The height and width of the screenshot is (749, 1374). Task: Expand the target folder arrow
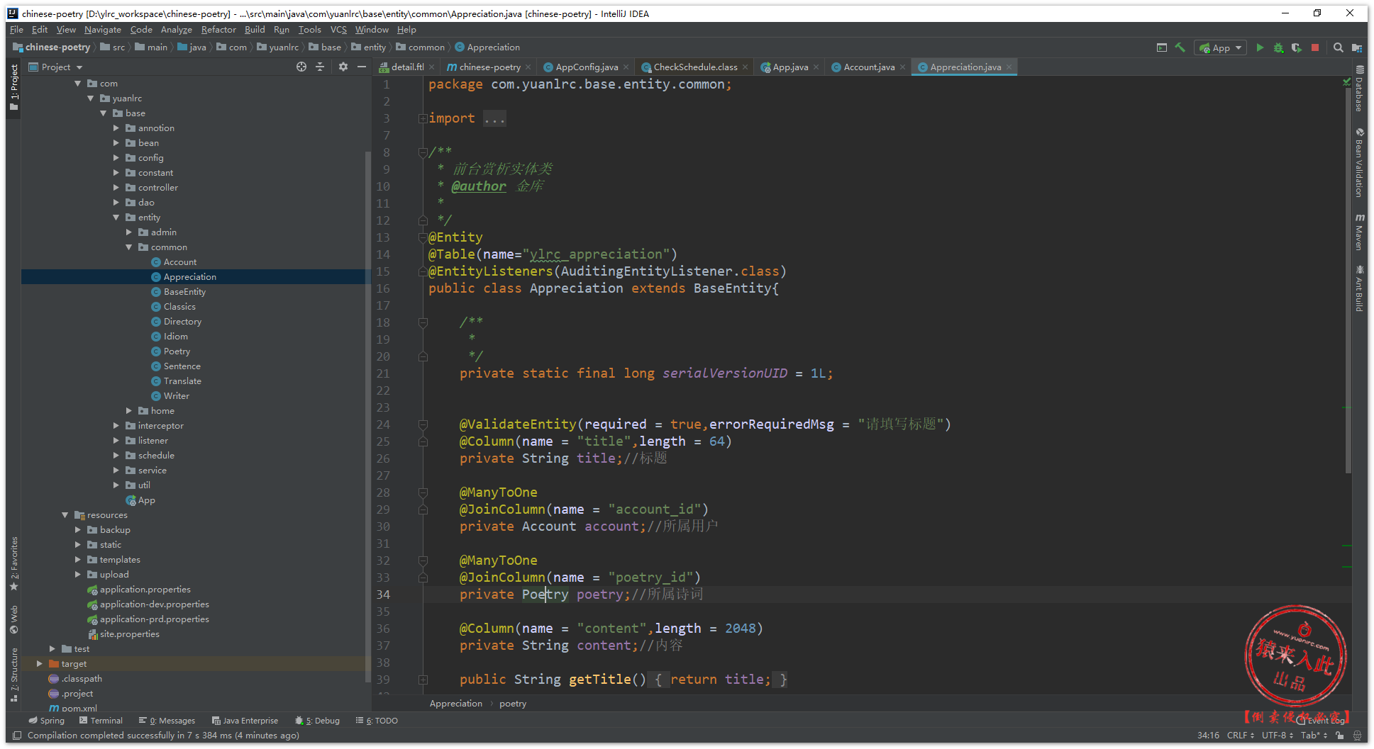(x=40, y=664)
